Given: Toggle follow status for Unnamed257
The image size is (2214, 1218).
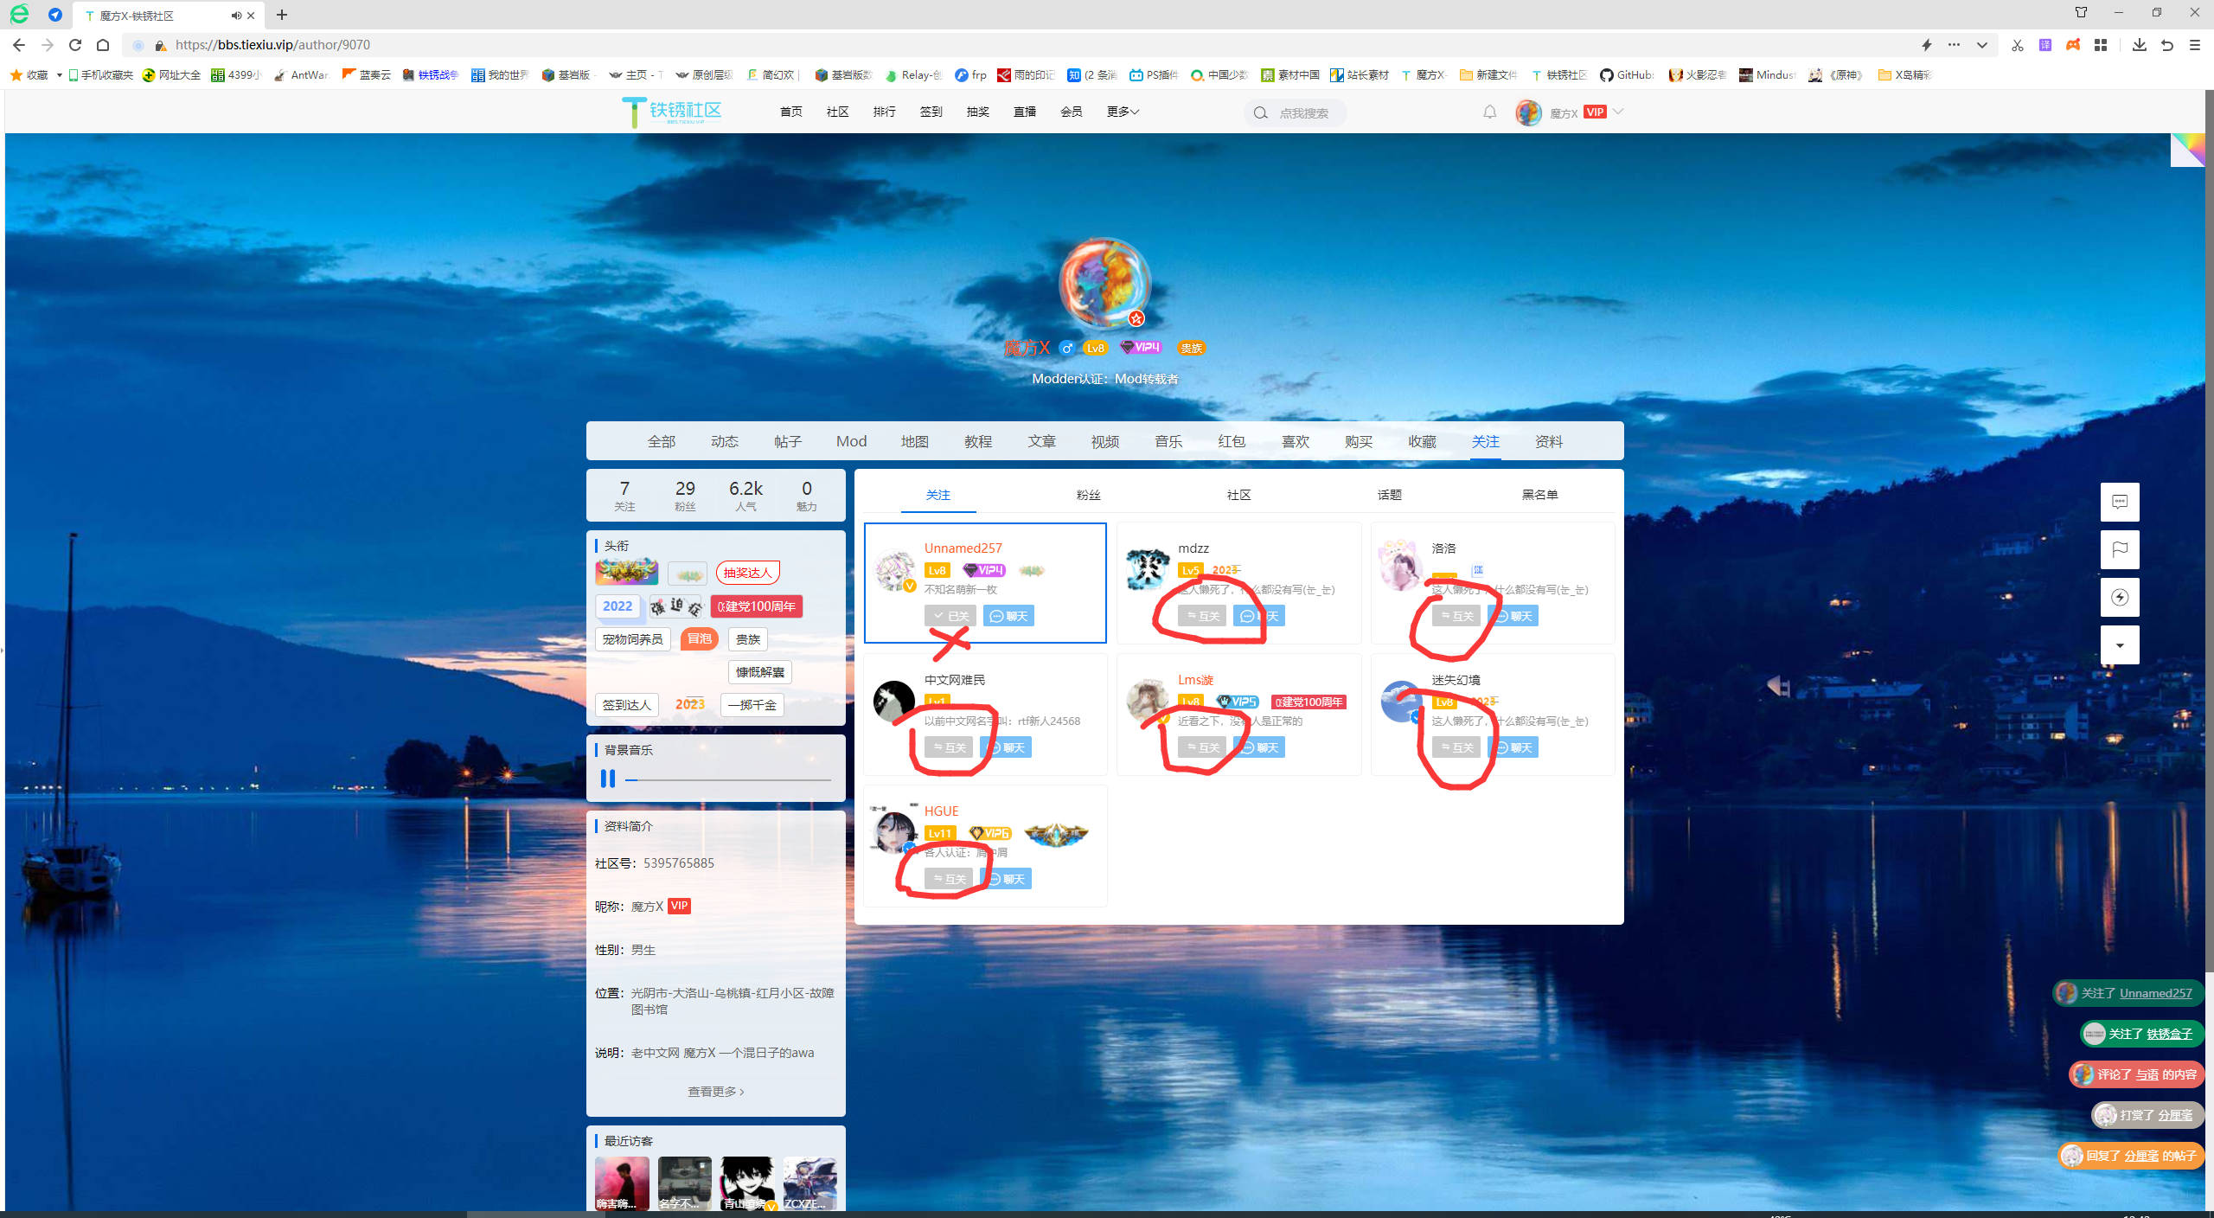Looking at the screenshot, I should point(950,616).
